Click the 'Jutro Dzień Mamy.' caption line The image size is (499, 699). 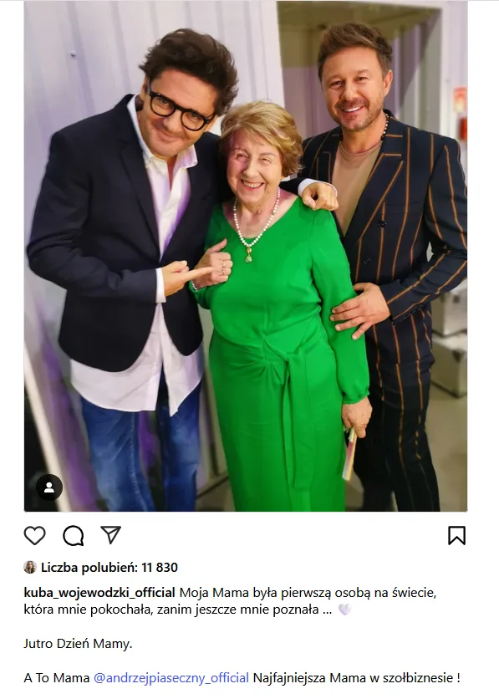pos(78,644)
